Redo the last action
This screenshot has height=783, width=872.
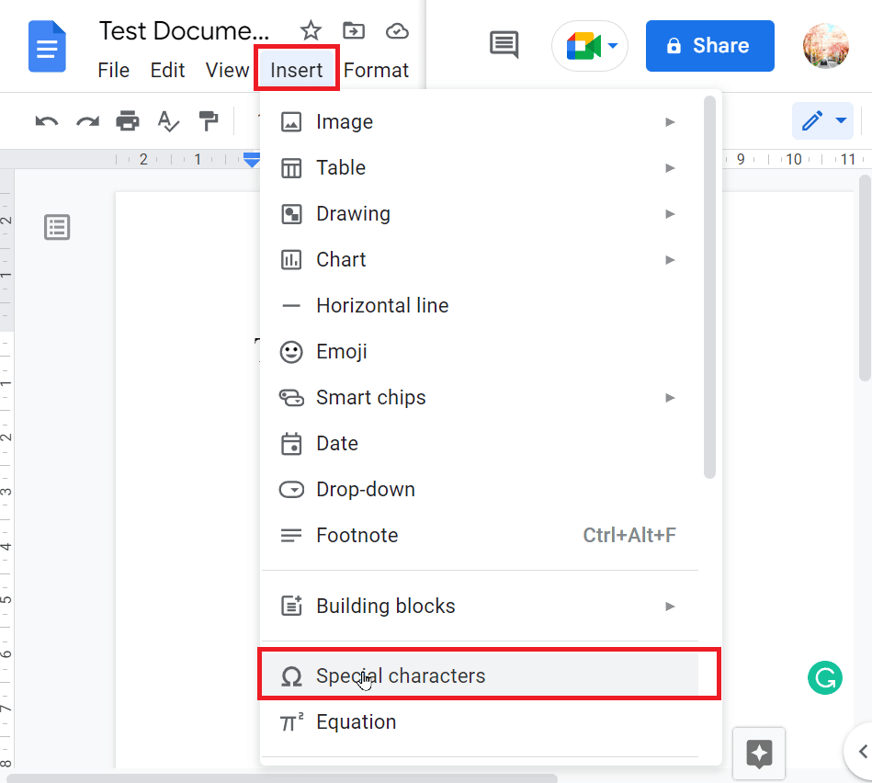[87, 120]
